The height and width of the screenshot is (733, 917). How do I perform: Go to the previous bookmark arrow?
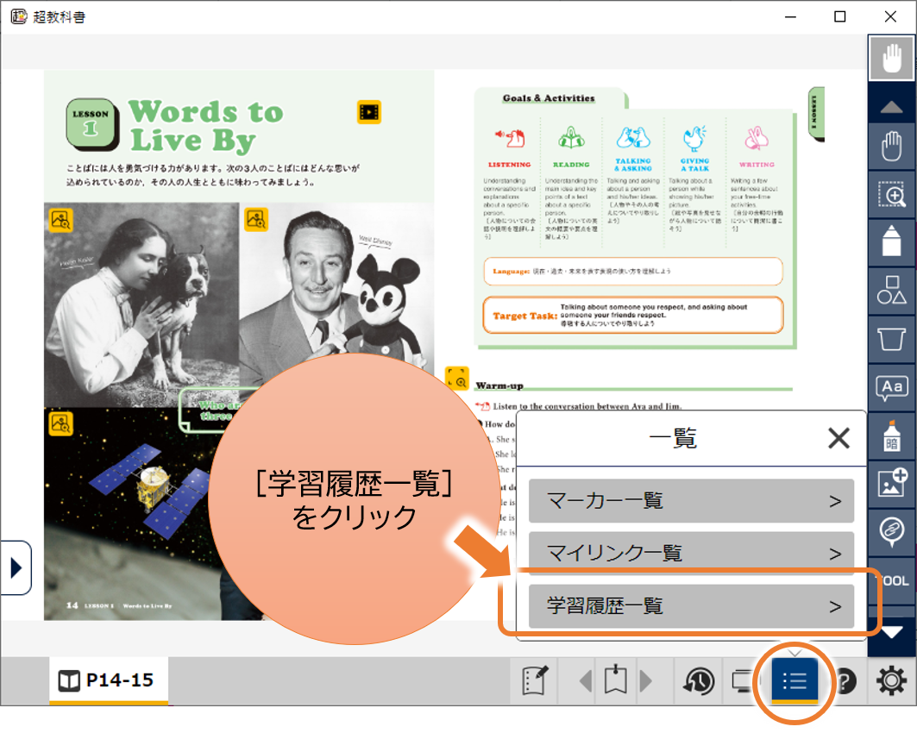(x=586, y=681)
